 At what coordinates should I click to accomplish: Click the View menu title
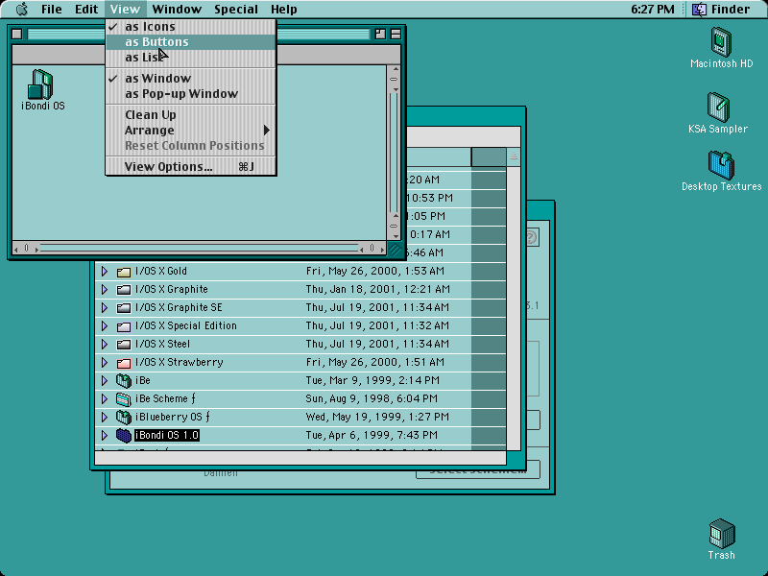click(125, 10)
